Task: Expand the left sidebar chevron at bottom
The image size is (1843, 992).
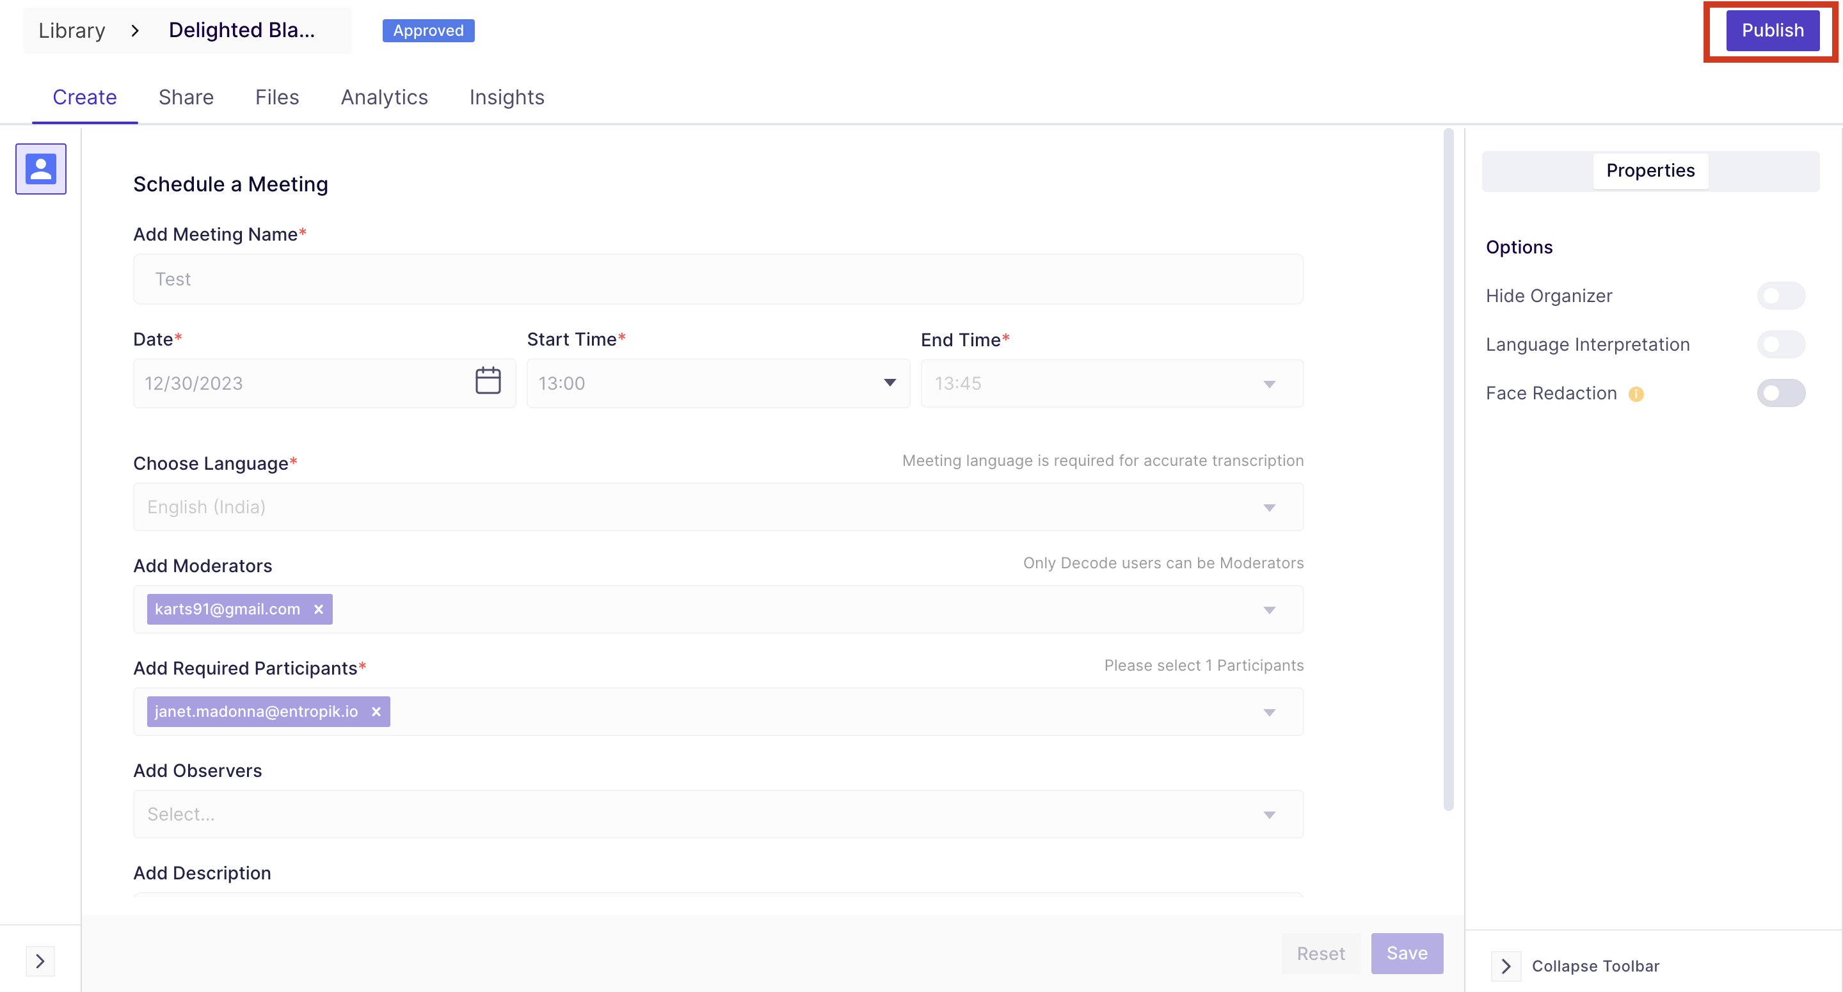Action: pyautogui.click(x=40, y=961)
